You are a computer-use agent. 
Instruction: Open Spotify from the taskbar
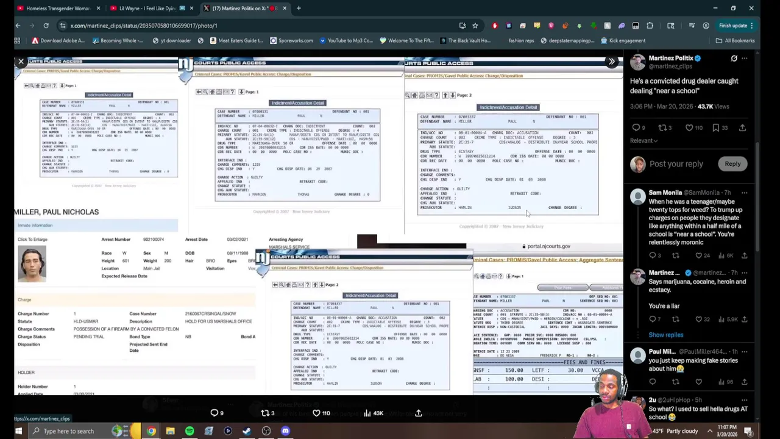[190, 431]
